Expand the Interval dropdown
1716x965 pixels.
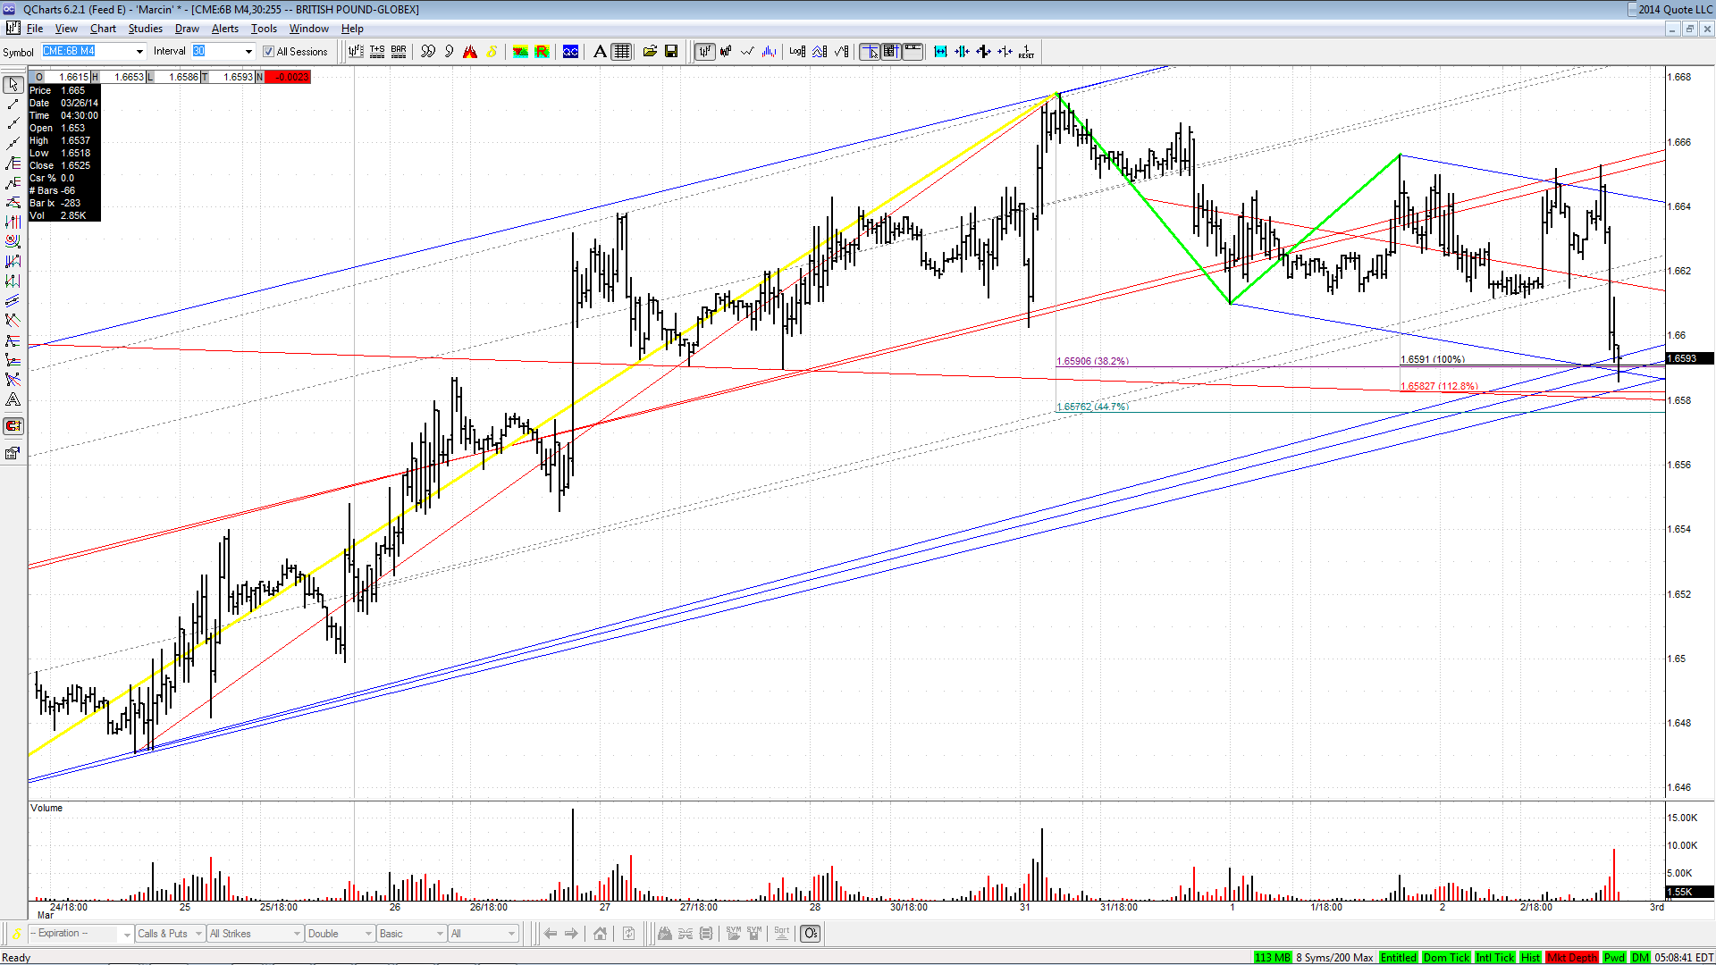tap(248, 52)
